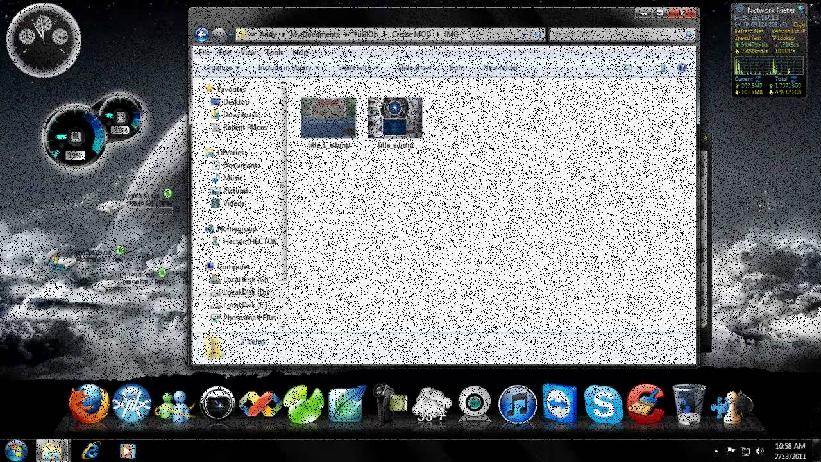The image size is (821, 462).
Task: Click the Explorer back navigation arrow
Action: coord(202,35)
